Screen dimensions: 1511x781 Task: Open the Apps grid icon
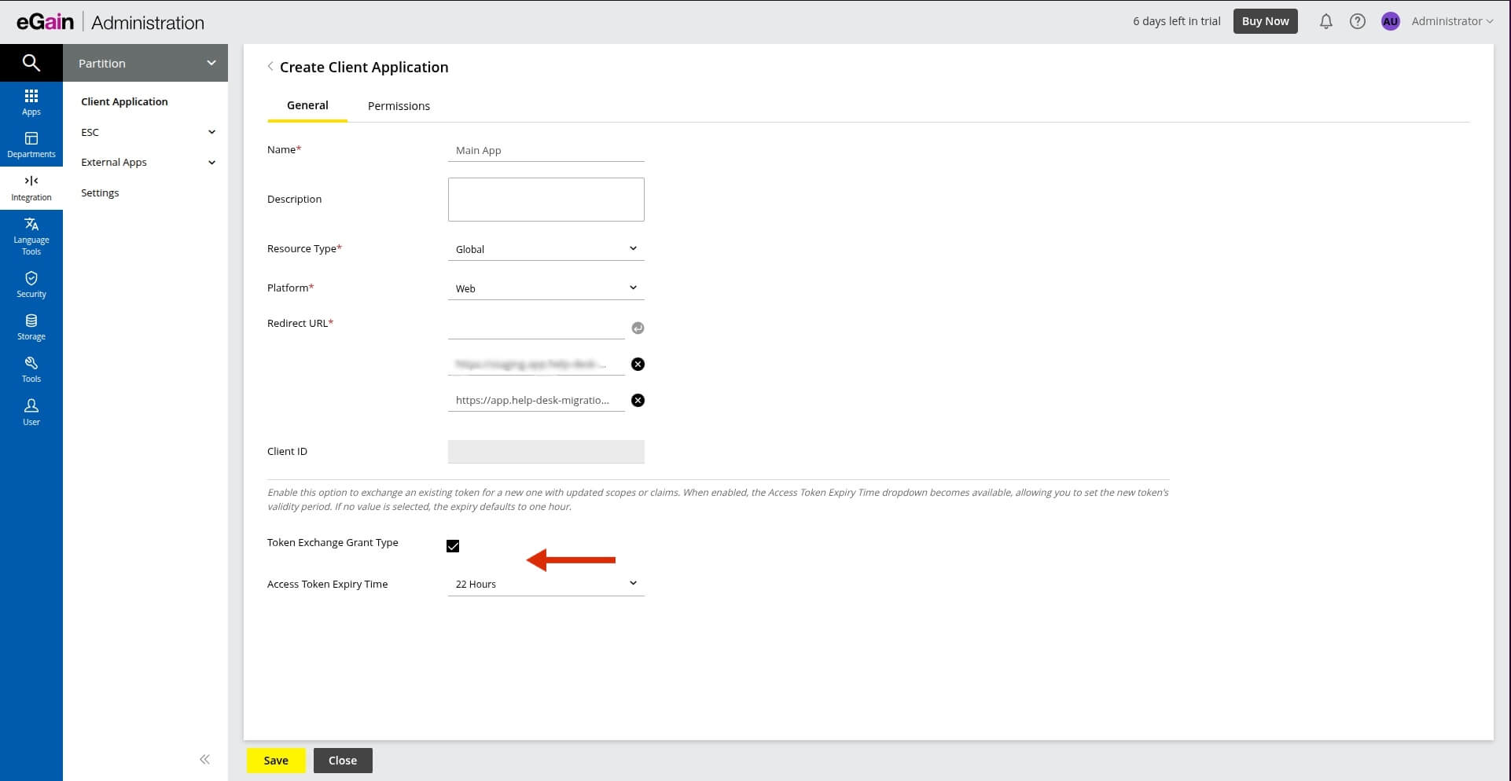(x=31, y=102)
